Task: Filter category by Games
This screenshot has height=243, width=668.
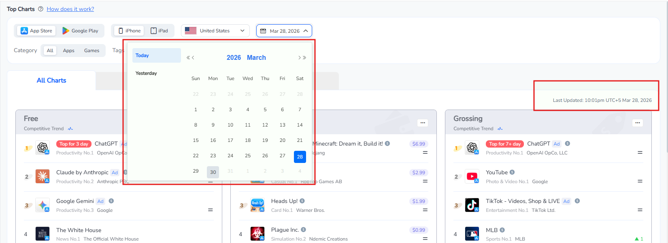Action: 92,51
